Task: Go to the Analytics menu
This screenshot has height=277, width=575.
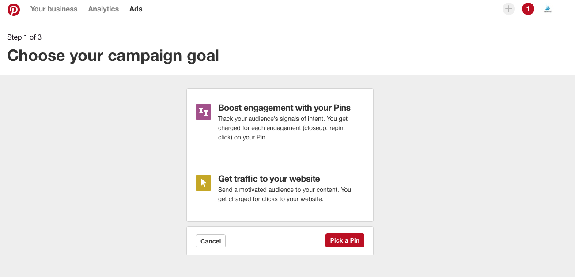Action: pos(103,9)
